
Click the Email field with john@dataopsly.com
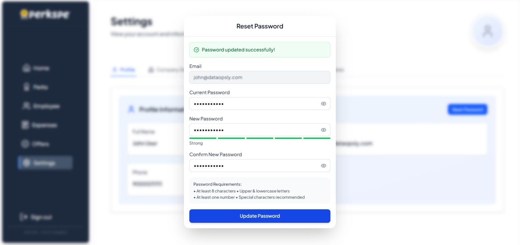(260, 78)
